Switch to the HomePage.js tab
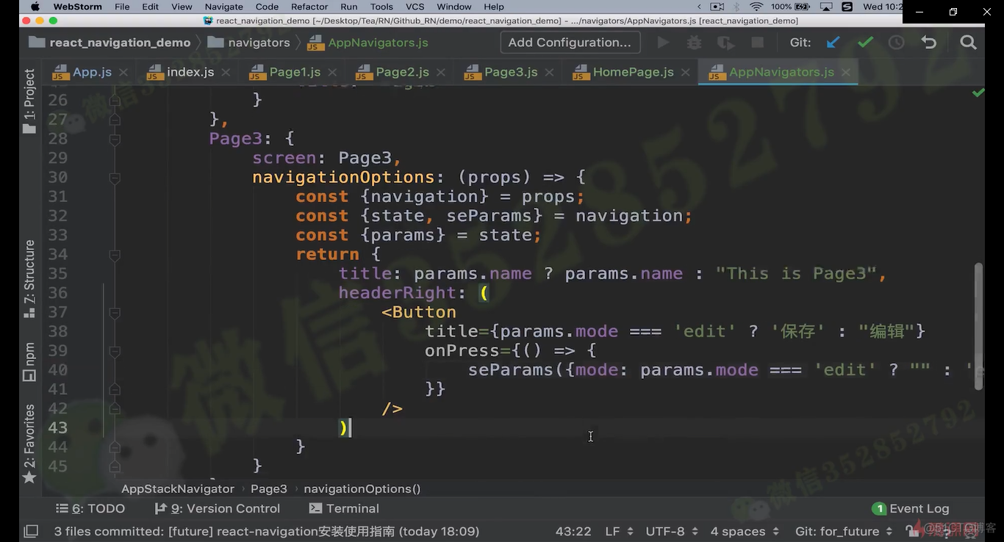 point(632,72)
